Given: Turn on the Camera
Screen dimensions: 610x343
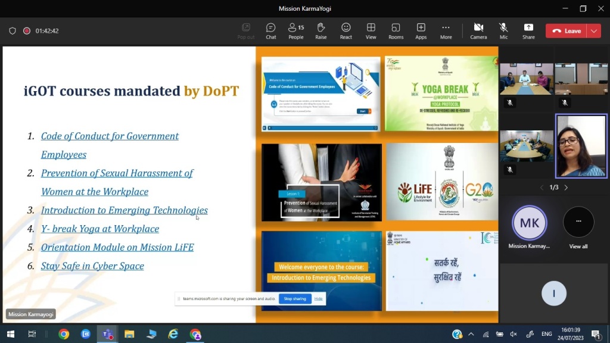Looking at the screenshot, I should 478,31.
